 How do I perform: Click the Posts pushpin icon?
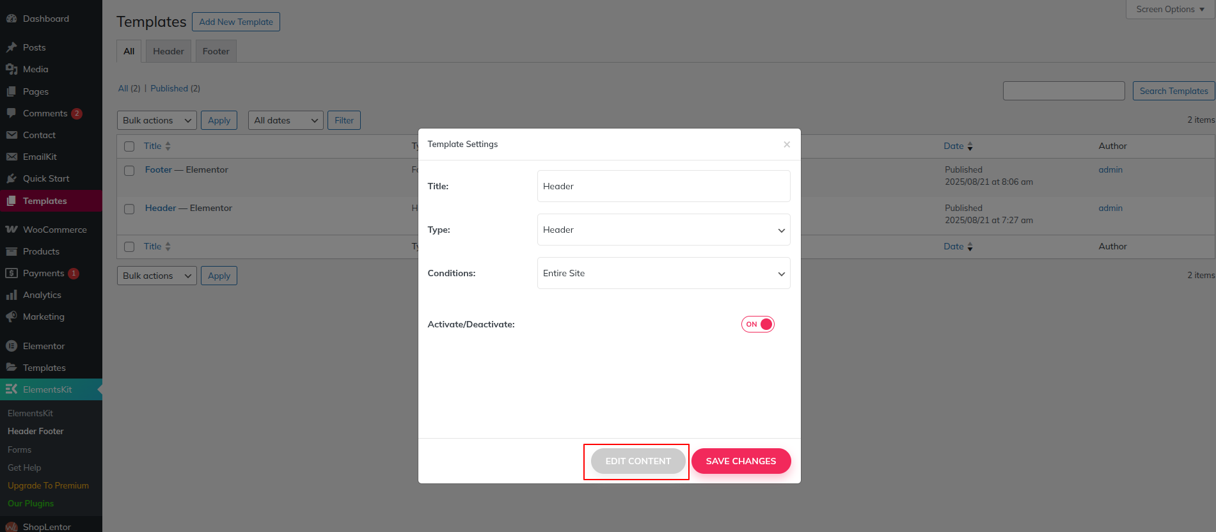12,47
